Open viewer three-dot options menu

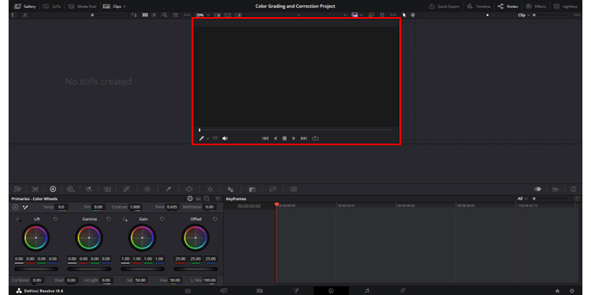(393, 15)
